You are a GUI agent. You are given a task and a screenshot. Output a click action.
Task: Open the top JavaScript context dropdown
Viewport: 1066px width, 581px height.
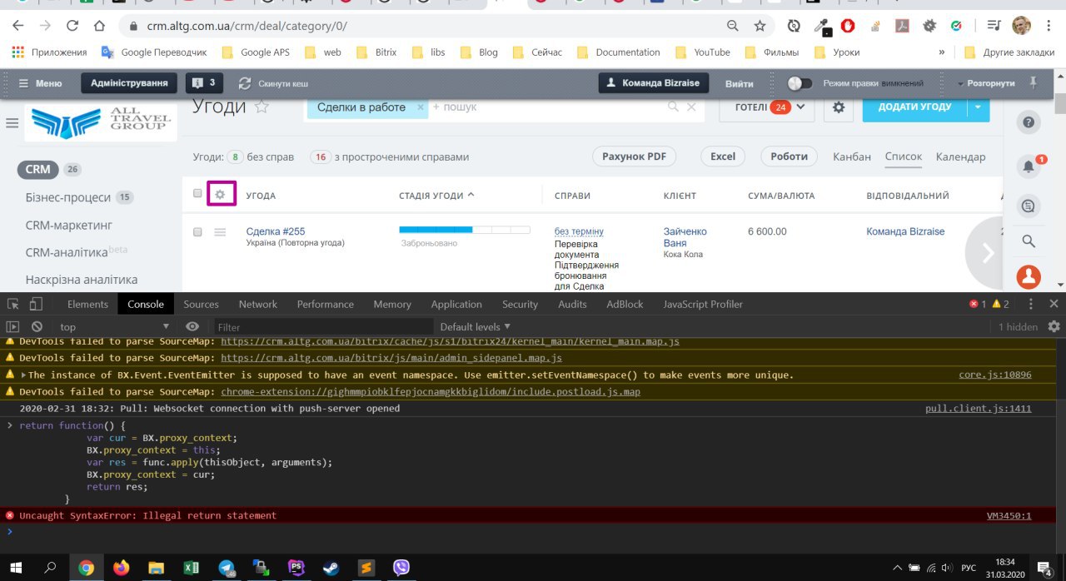(x=114, y=326)
